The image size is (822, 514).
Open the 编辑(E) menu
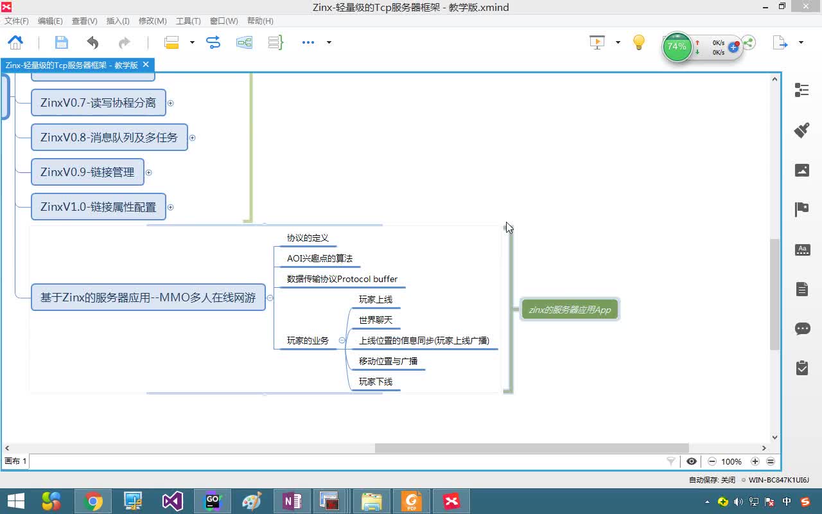coord(50,21)
